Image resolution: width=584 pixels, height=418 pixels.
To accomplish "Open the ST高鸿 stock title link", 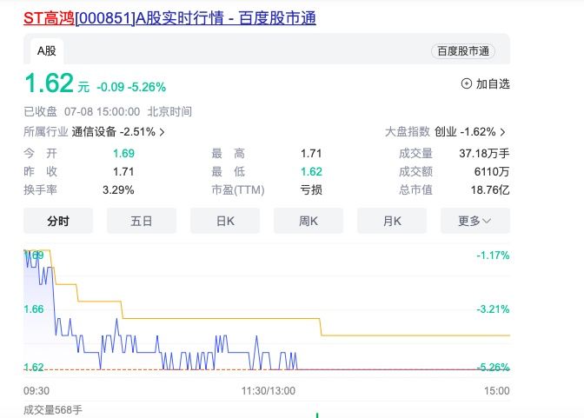I will 169,18.
